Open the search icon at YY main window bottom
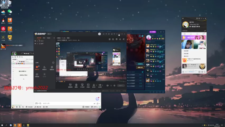225x127 pixels. pyautogui.click(x=205, y=72)
